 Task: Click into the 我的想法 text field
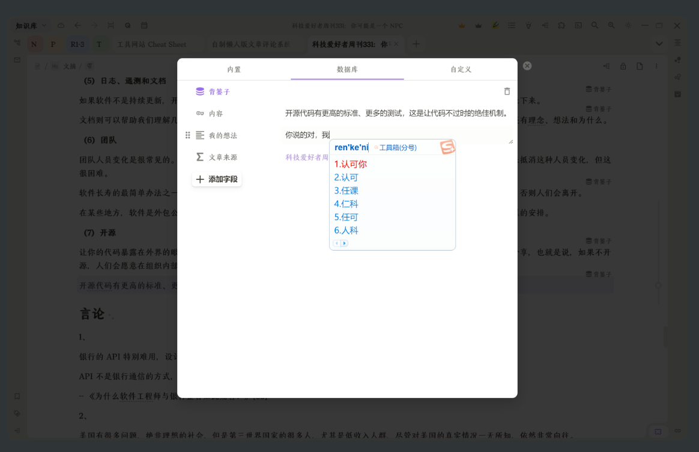click(397, 135)
